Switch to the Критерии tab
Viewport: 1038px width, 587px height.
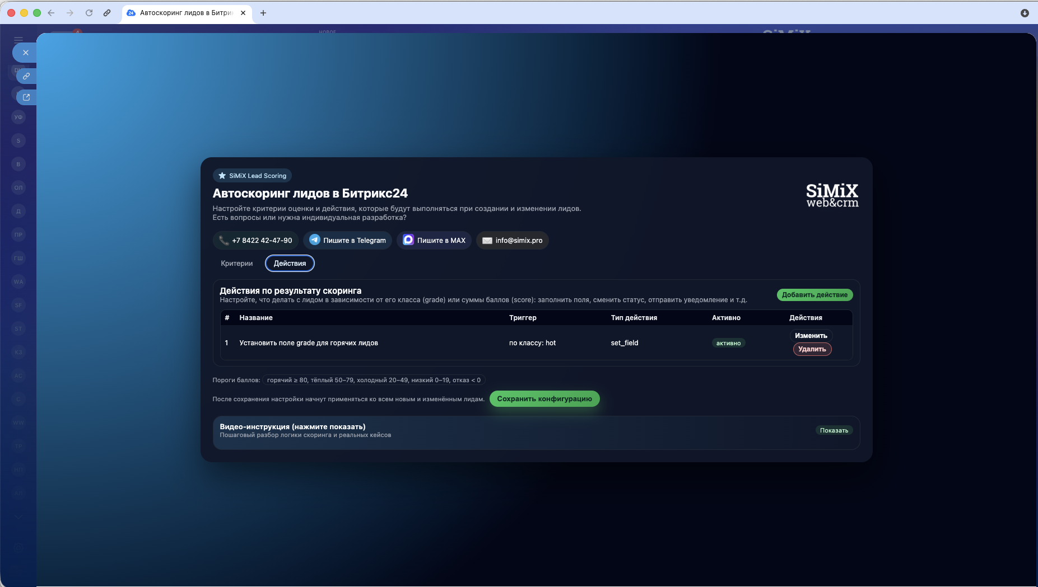tap(236, 264)
